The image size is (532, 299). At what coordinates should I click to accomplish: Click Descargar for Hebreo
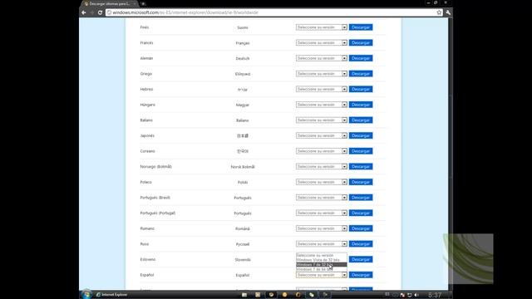[x=361, y=89]
